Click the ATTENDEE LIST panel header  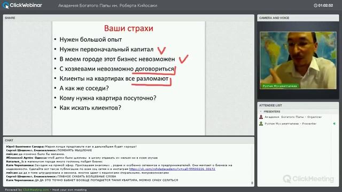298,106
